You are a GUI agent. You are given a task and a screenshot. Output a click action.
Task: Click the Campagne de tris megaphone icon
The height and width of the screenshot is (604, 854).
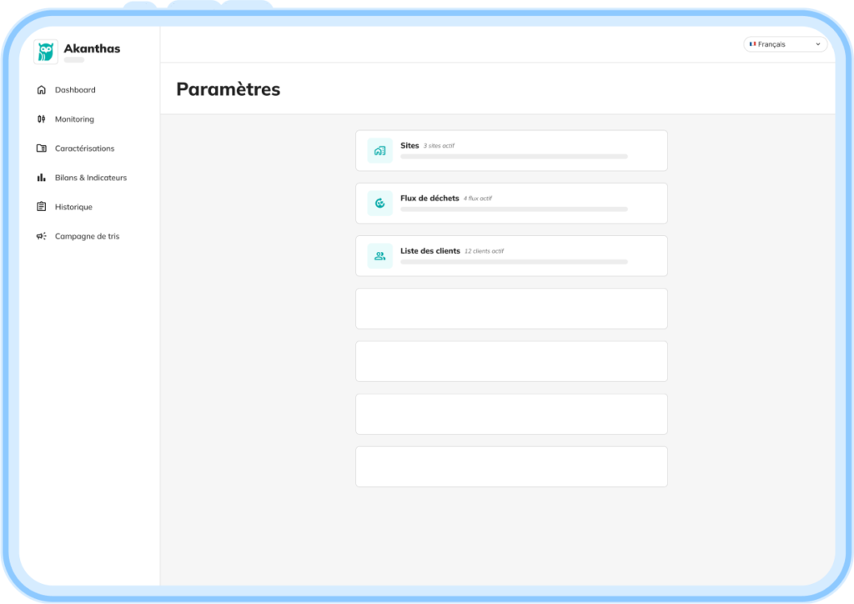click(42, 236)
